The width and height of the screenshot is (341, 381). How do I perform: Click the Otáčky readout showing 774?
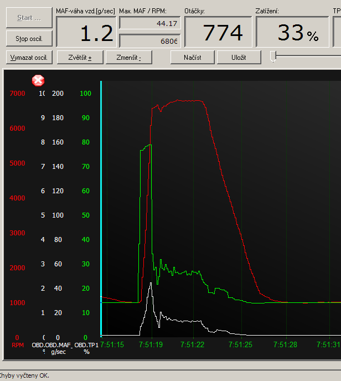[218, 33]
